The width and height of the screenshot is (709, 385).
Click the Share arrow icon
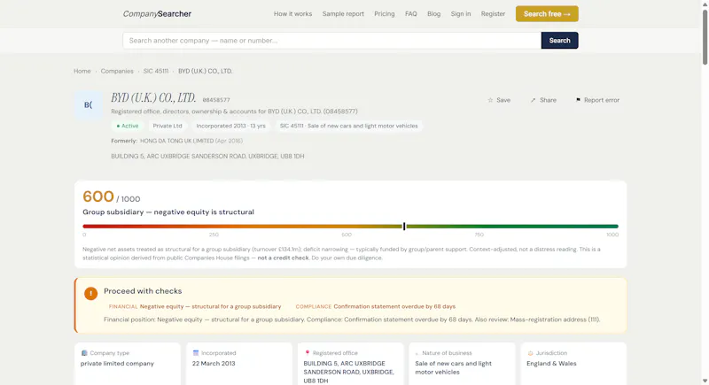[x=533, y=100]
